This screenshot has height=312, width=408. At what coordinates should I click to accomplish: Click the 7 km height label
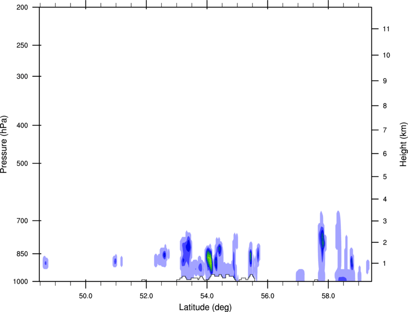pyautogui.click(x=385, y=130)
